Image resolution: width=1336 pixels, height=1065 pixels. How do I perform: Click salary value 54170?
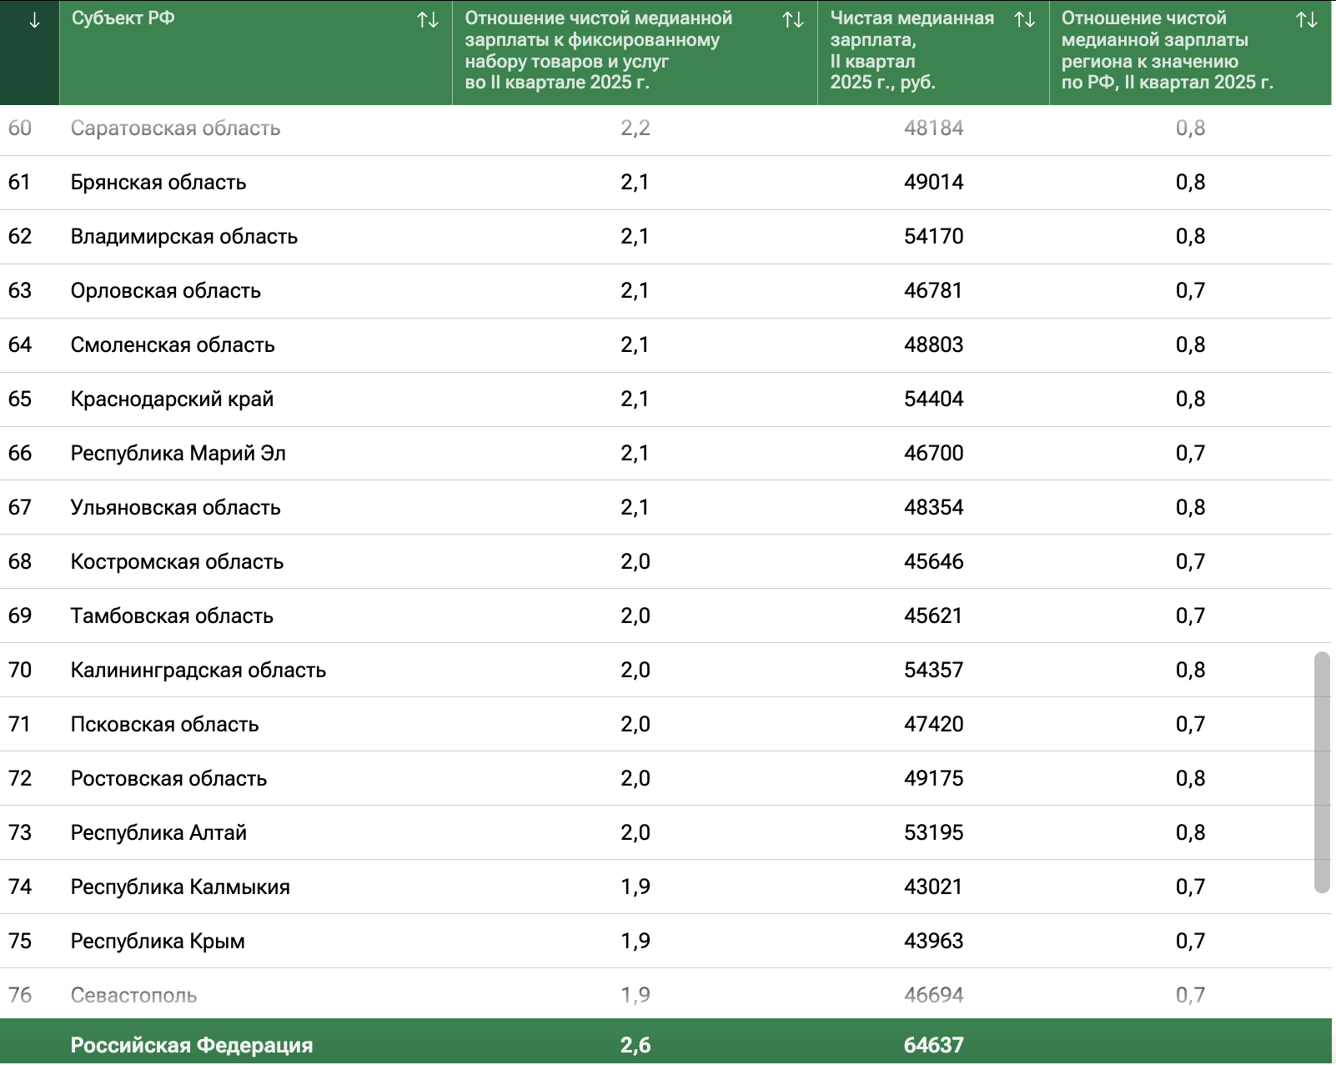tap(934, 237)
